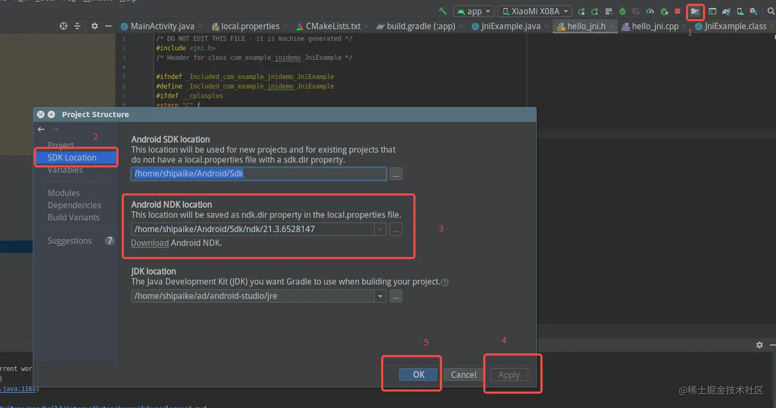This screenshot has width=776, height=408.
Task: Browse for Android NDK location with ... button
Action: coord(396,229)
